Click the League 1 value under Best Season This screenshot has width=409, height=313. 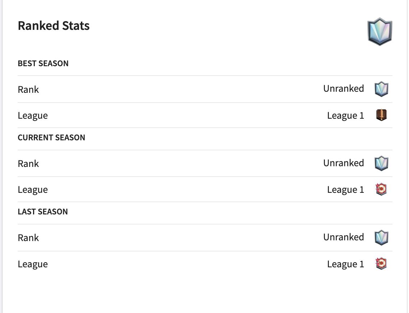click(345, 115)
